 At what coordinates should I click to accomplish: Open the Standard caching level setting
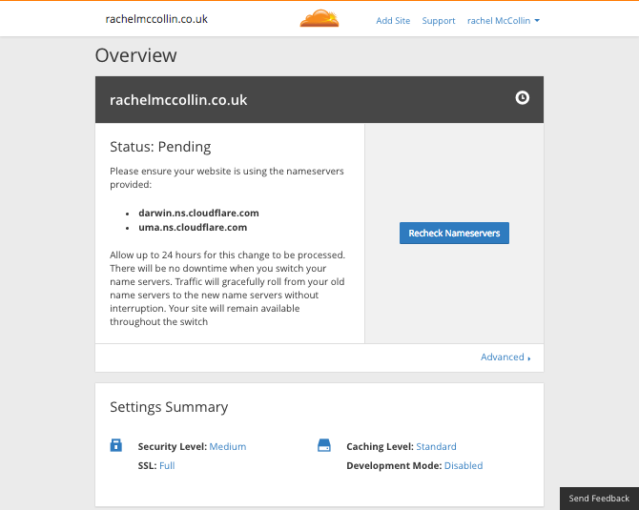436,446
